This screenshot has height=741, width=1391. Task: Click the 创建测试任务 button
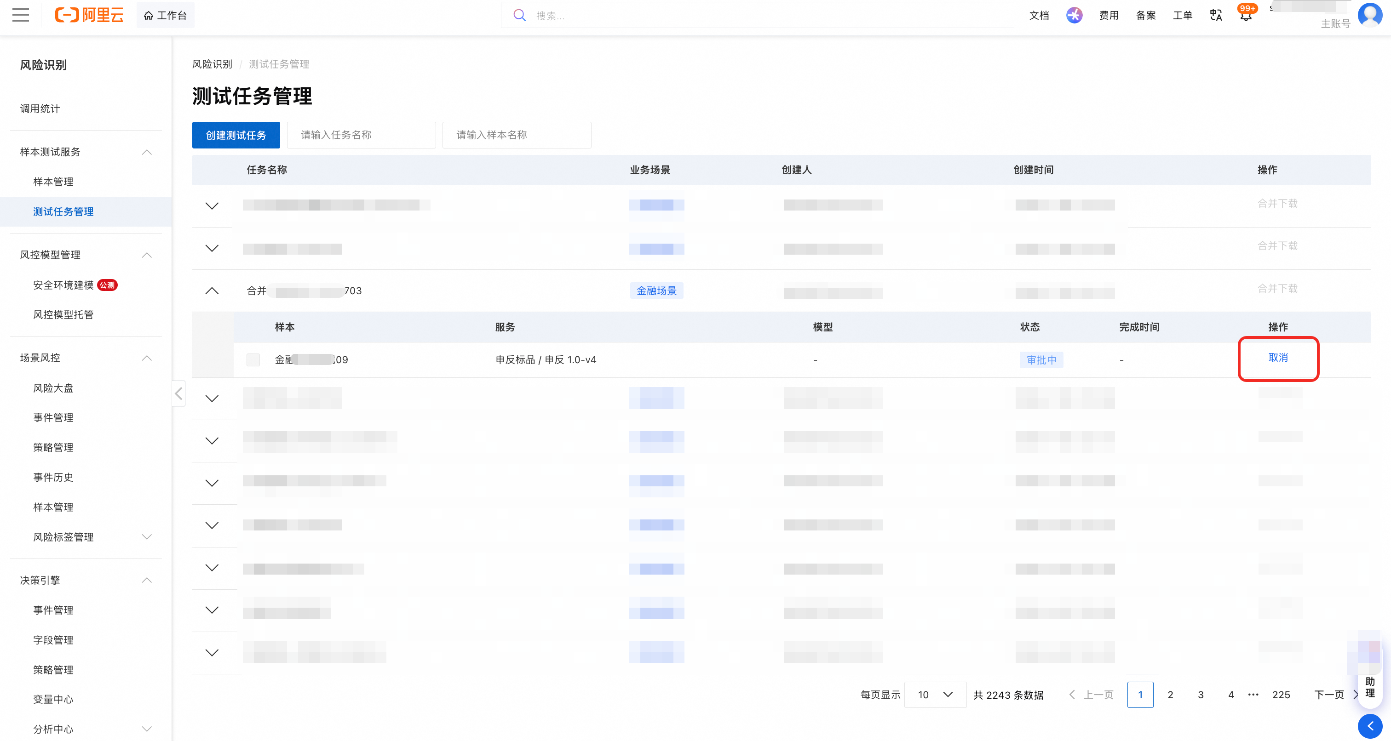point(236,135)
